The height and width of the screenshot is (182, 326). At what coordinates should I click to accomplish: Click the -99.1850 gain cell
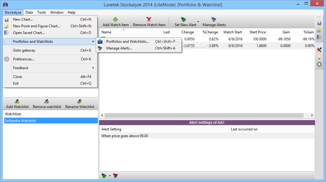(284, 39)
